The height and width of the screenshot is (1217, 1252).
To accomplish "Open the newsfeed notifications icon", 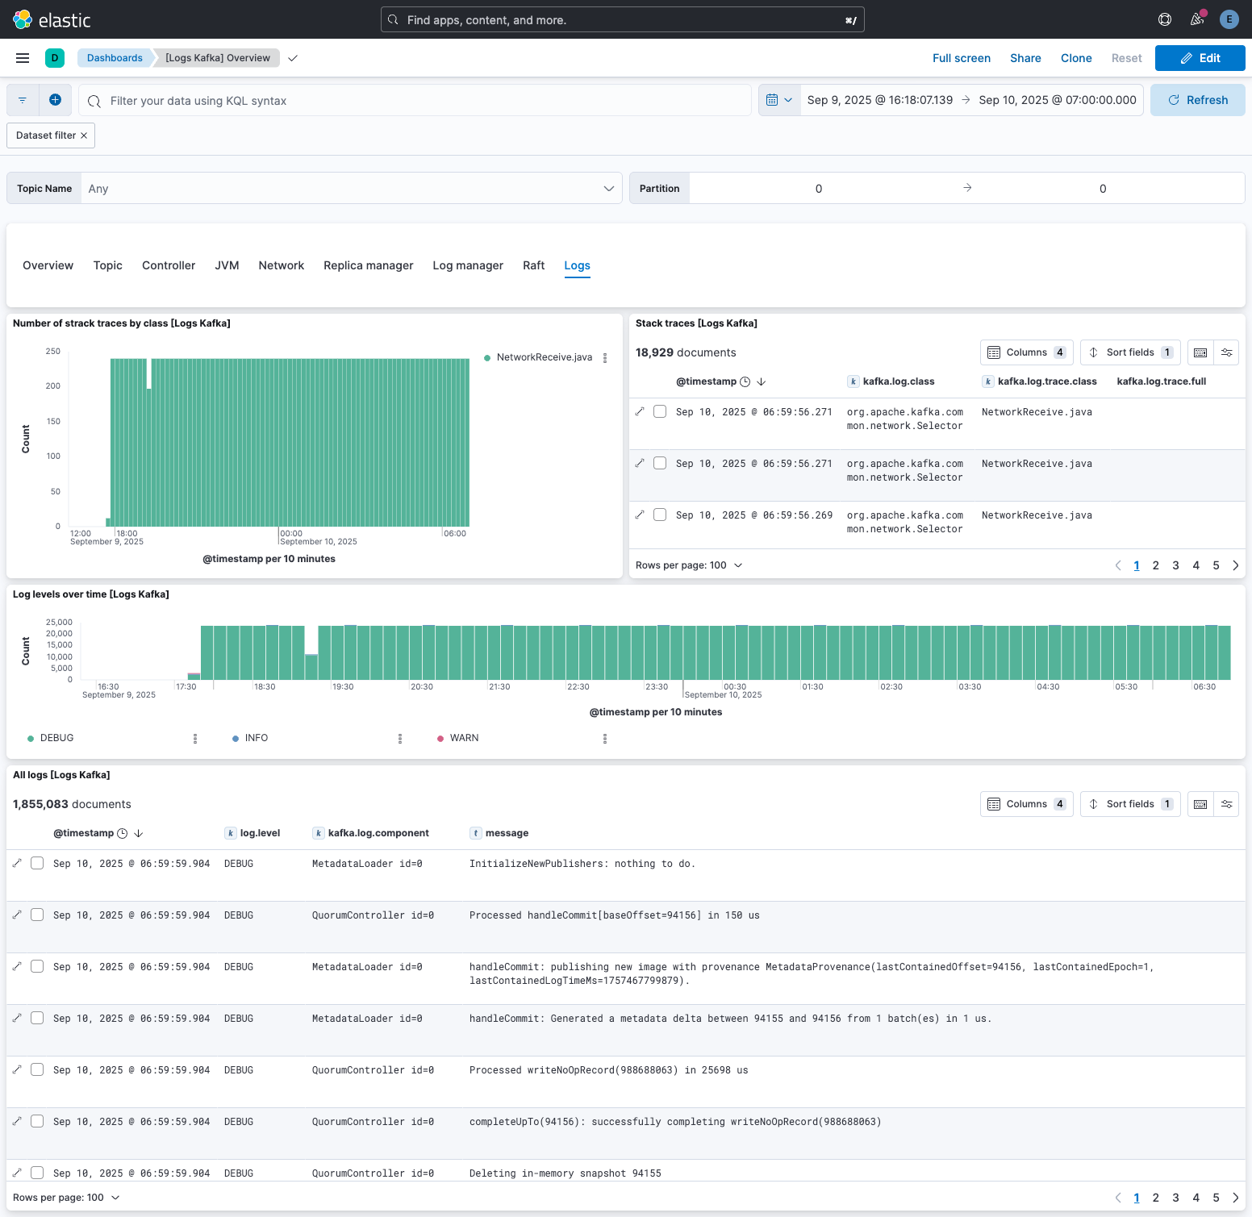I will tap(1196, 19).
